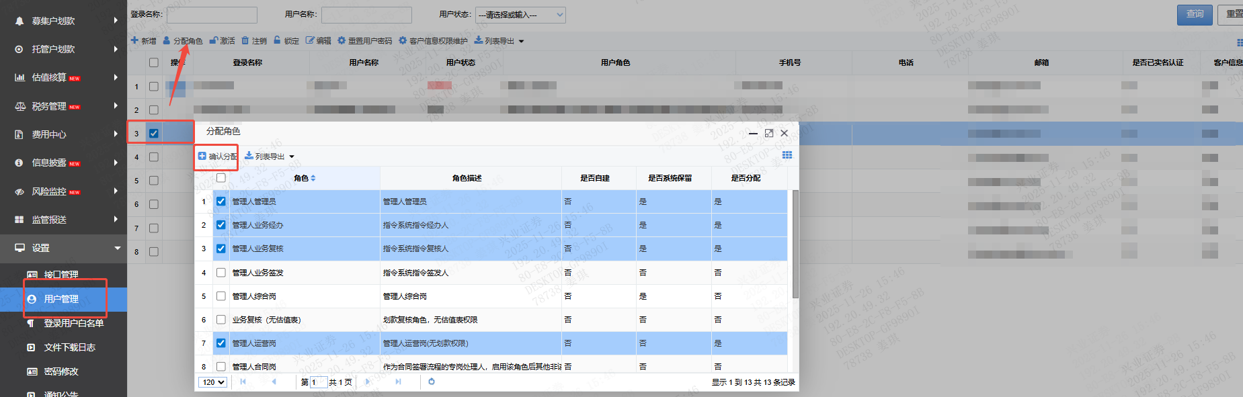Click the 锁定 lock user icon
The height and width of the screenshot is (397, 1243).
pyautogui.click(x=277, y=41)
